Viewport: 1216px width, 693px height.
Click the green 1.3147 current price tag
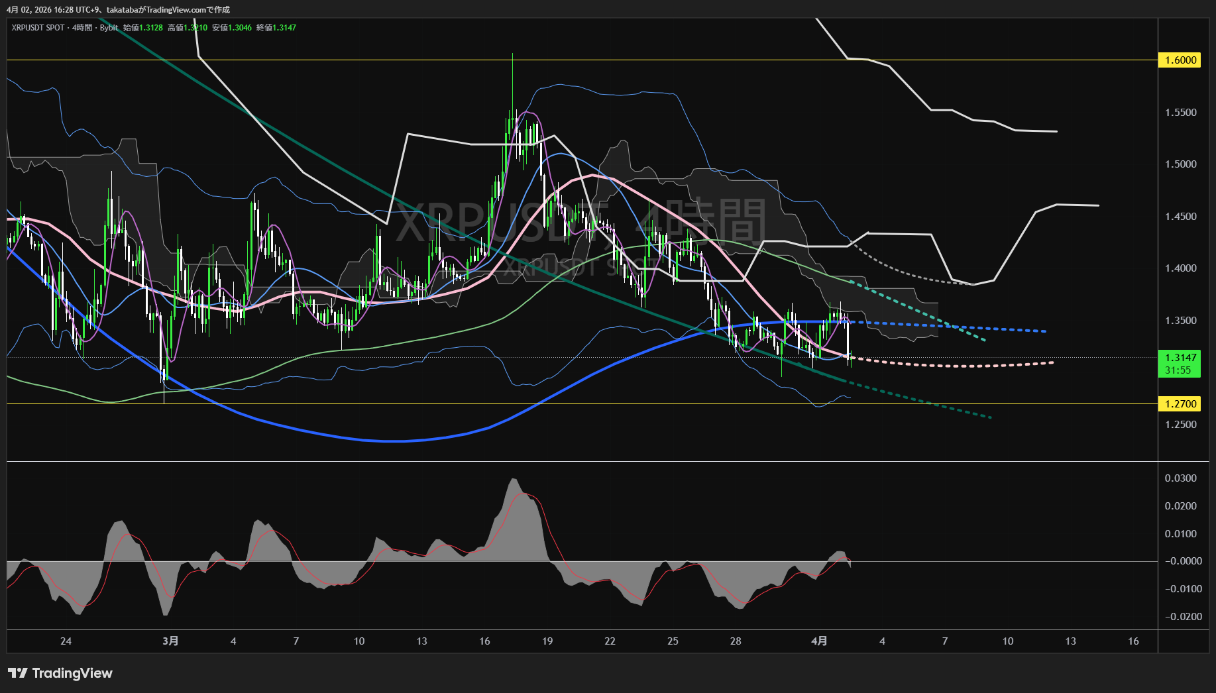pos(1180,358)
